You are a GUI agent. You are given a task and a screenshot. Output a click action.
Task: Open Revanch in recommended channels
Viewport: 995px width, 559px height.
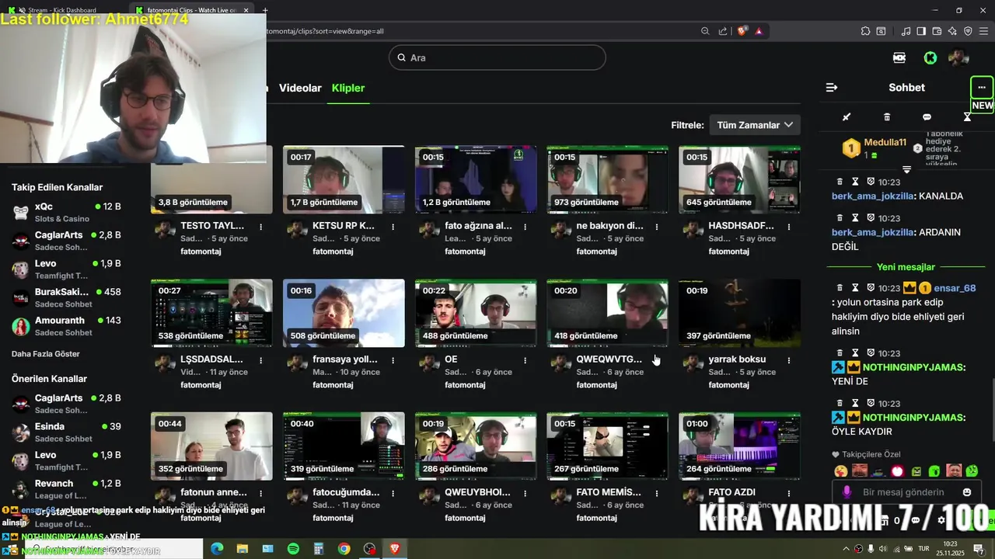click(67, 489)
